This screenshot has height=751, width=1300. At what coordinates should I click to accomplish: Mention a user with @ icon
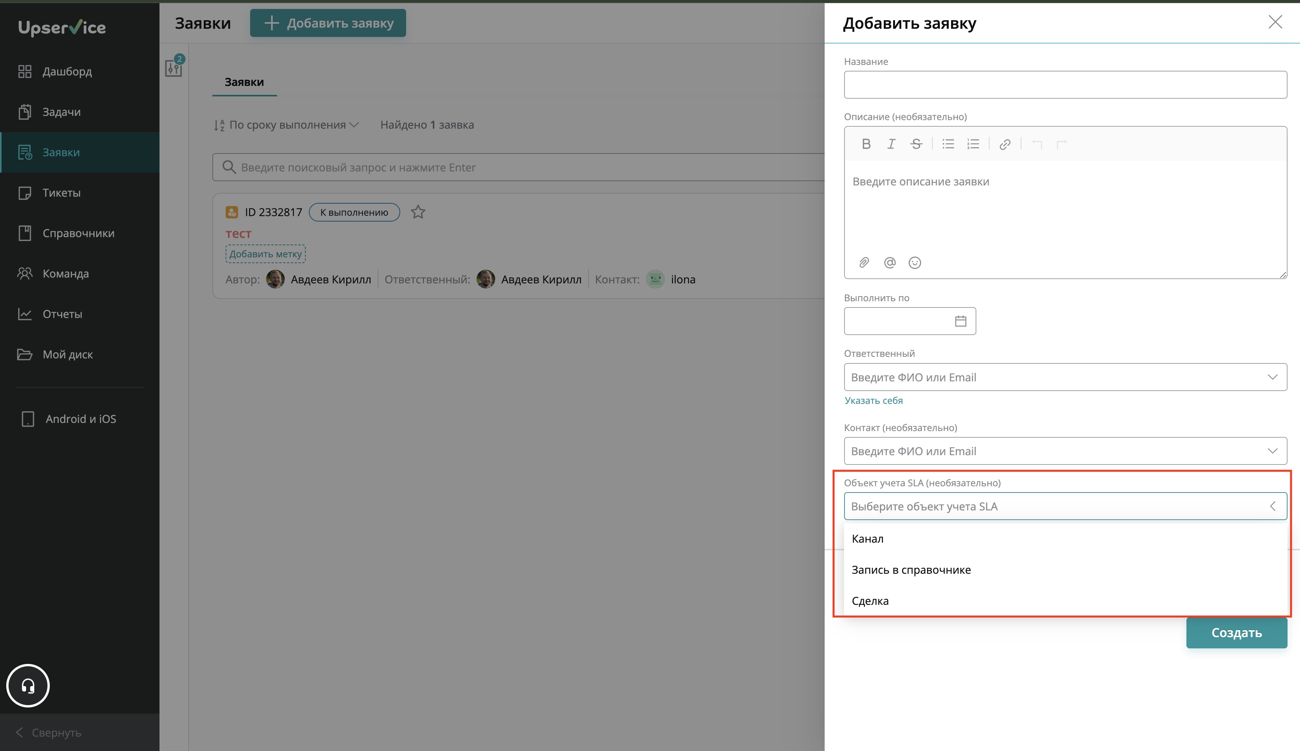click(889, 263)
